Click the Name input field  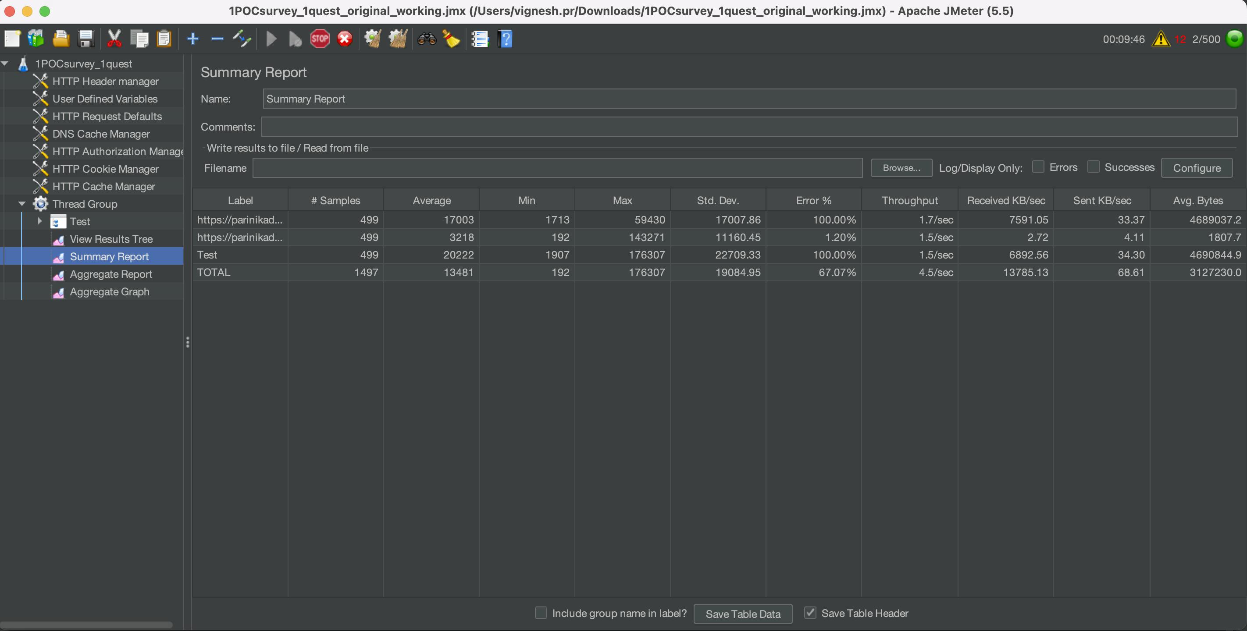tap(749, 99)
